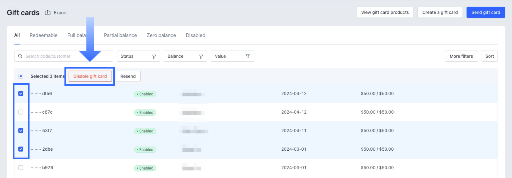Click the search magnifier icon
The width and height of the screenshot is (512, 178).
click(20, 56)
